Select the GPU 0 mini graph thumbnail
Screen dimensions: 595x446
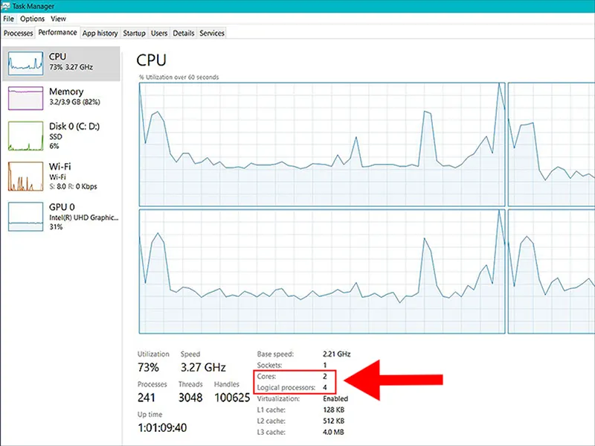tap(25, 217)
